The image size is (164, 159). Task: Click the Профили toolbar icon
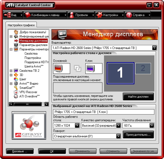72,15
